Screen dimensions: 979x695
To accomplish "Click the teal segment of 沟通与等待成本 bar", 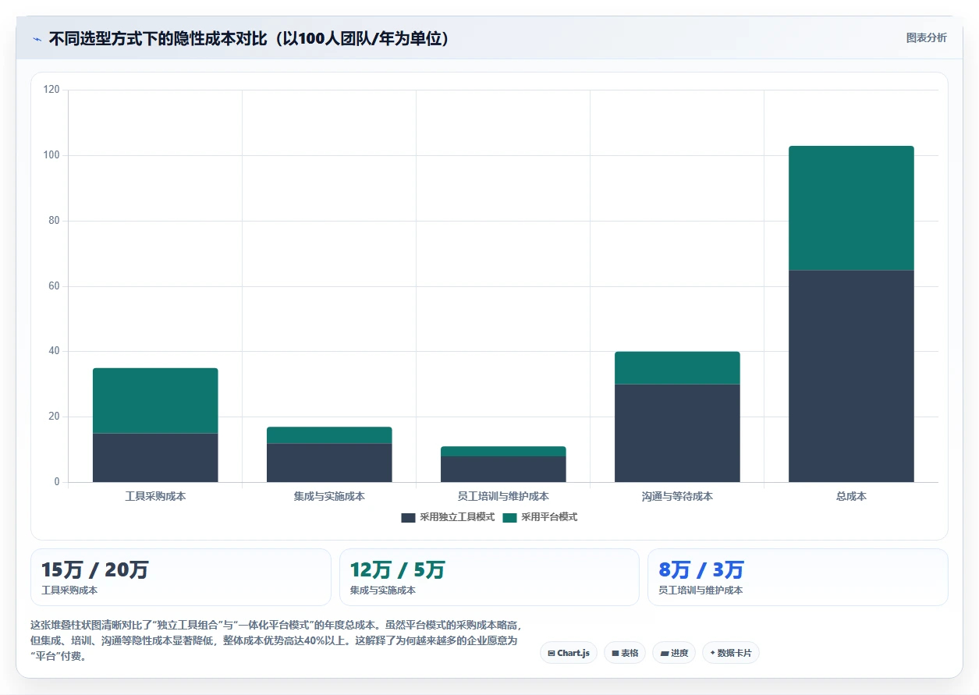I will (x=677, y=367).
